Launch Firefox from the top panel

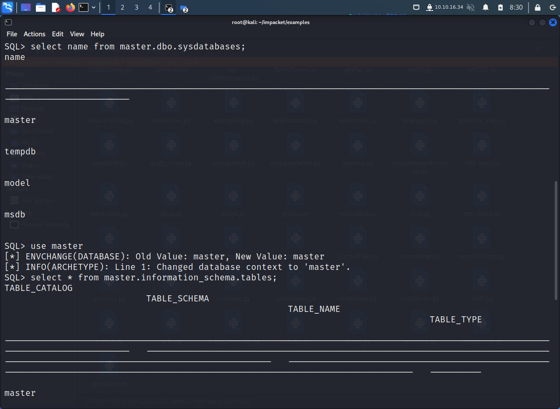pyautogui.click(x=70, y=7)
